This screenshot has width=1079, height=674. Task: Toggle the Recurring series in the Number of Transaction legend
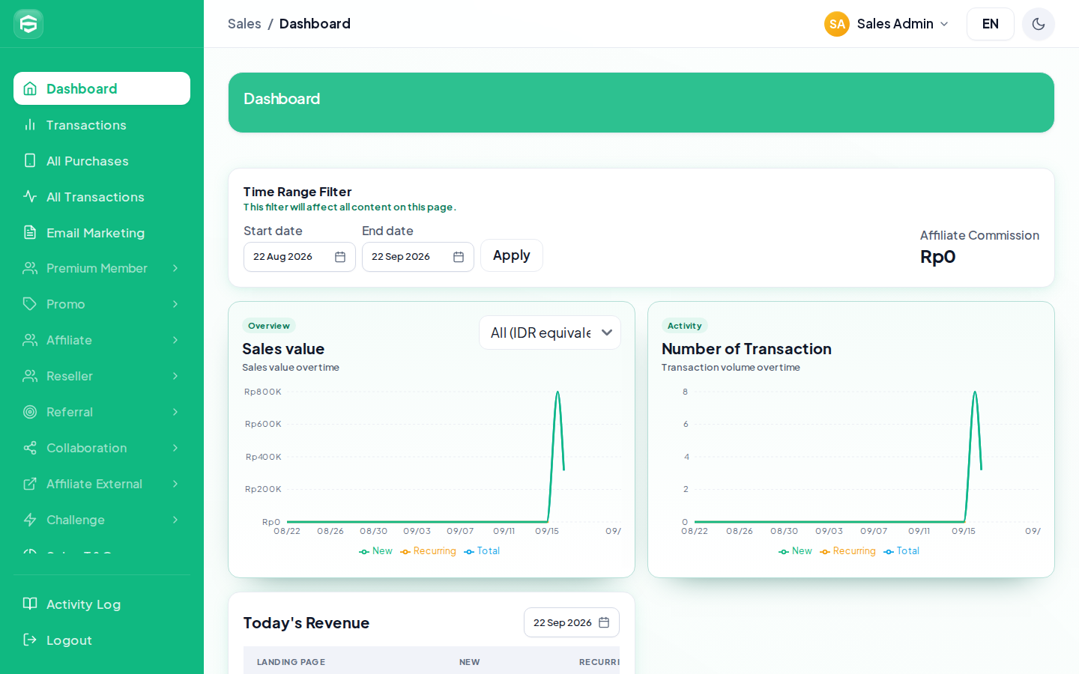point(847,551)
